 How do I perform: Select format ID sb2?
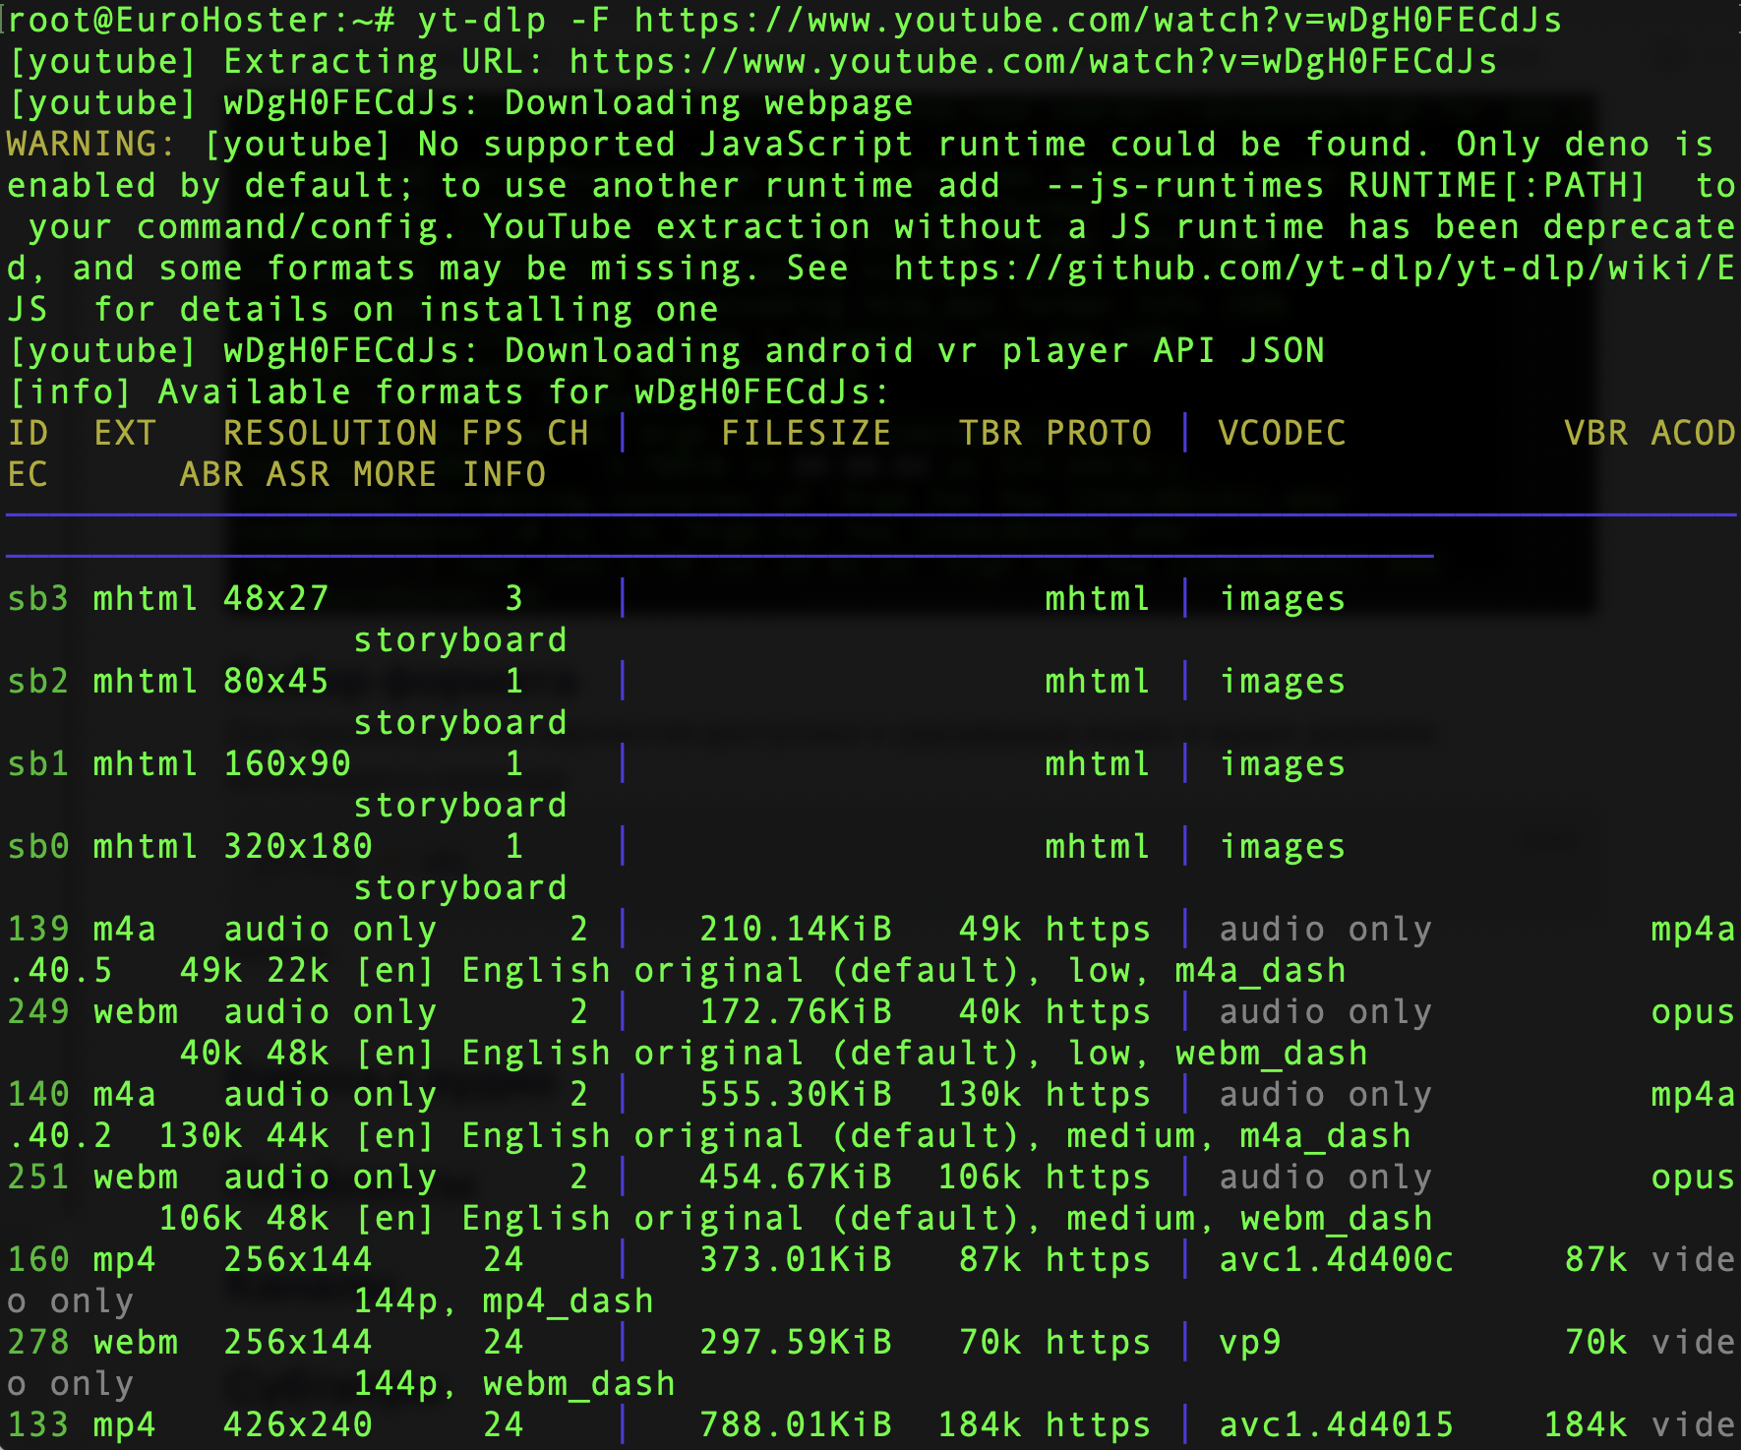(38, 681)
